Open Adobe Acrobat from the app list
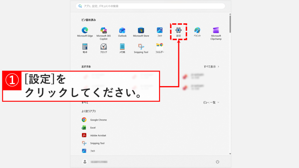The image size is (299, 168). click(94, 135)
